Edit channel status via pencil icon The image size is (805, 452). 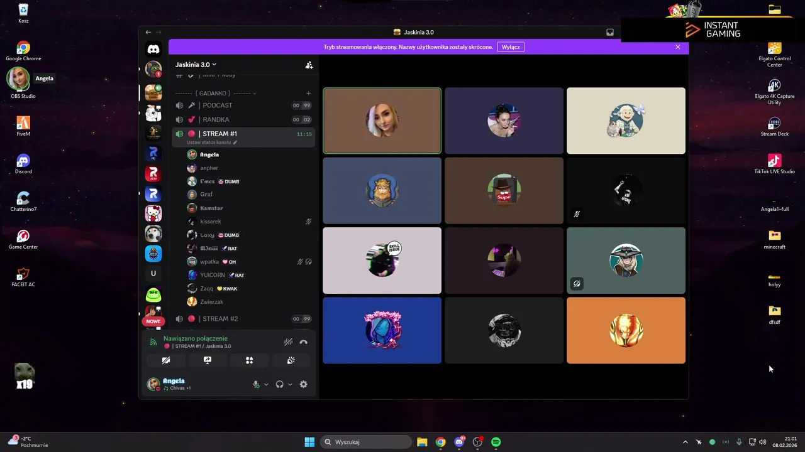tap(235, 143)
